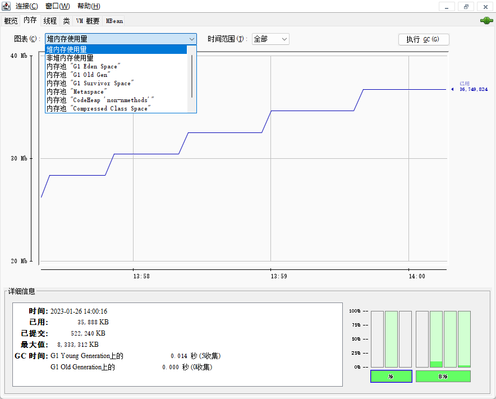This screenshot has width=496, height=399.
Task: Choose memory pool Metaspace
Action: pos(116,92)
